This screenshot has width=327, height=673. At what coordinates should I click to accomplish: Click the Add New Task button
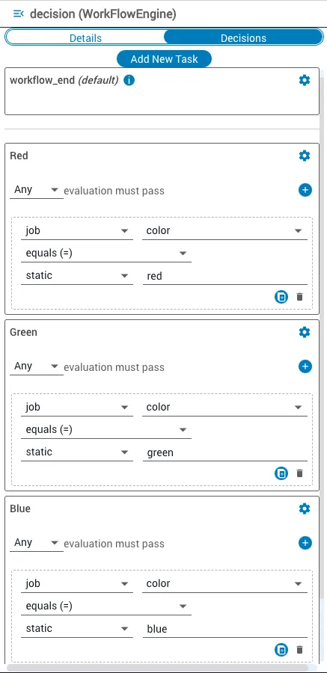[164, 59]
